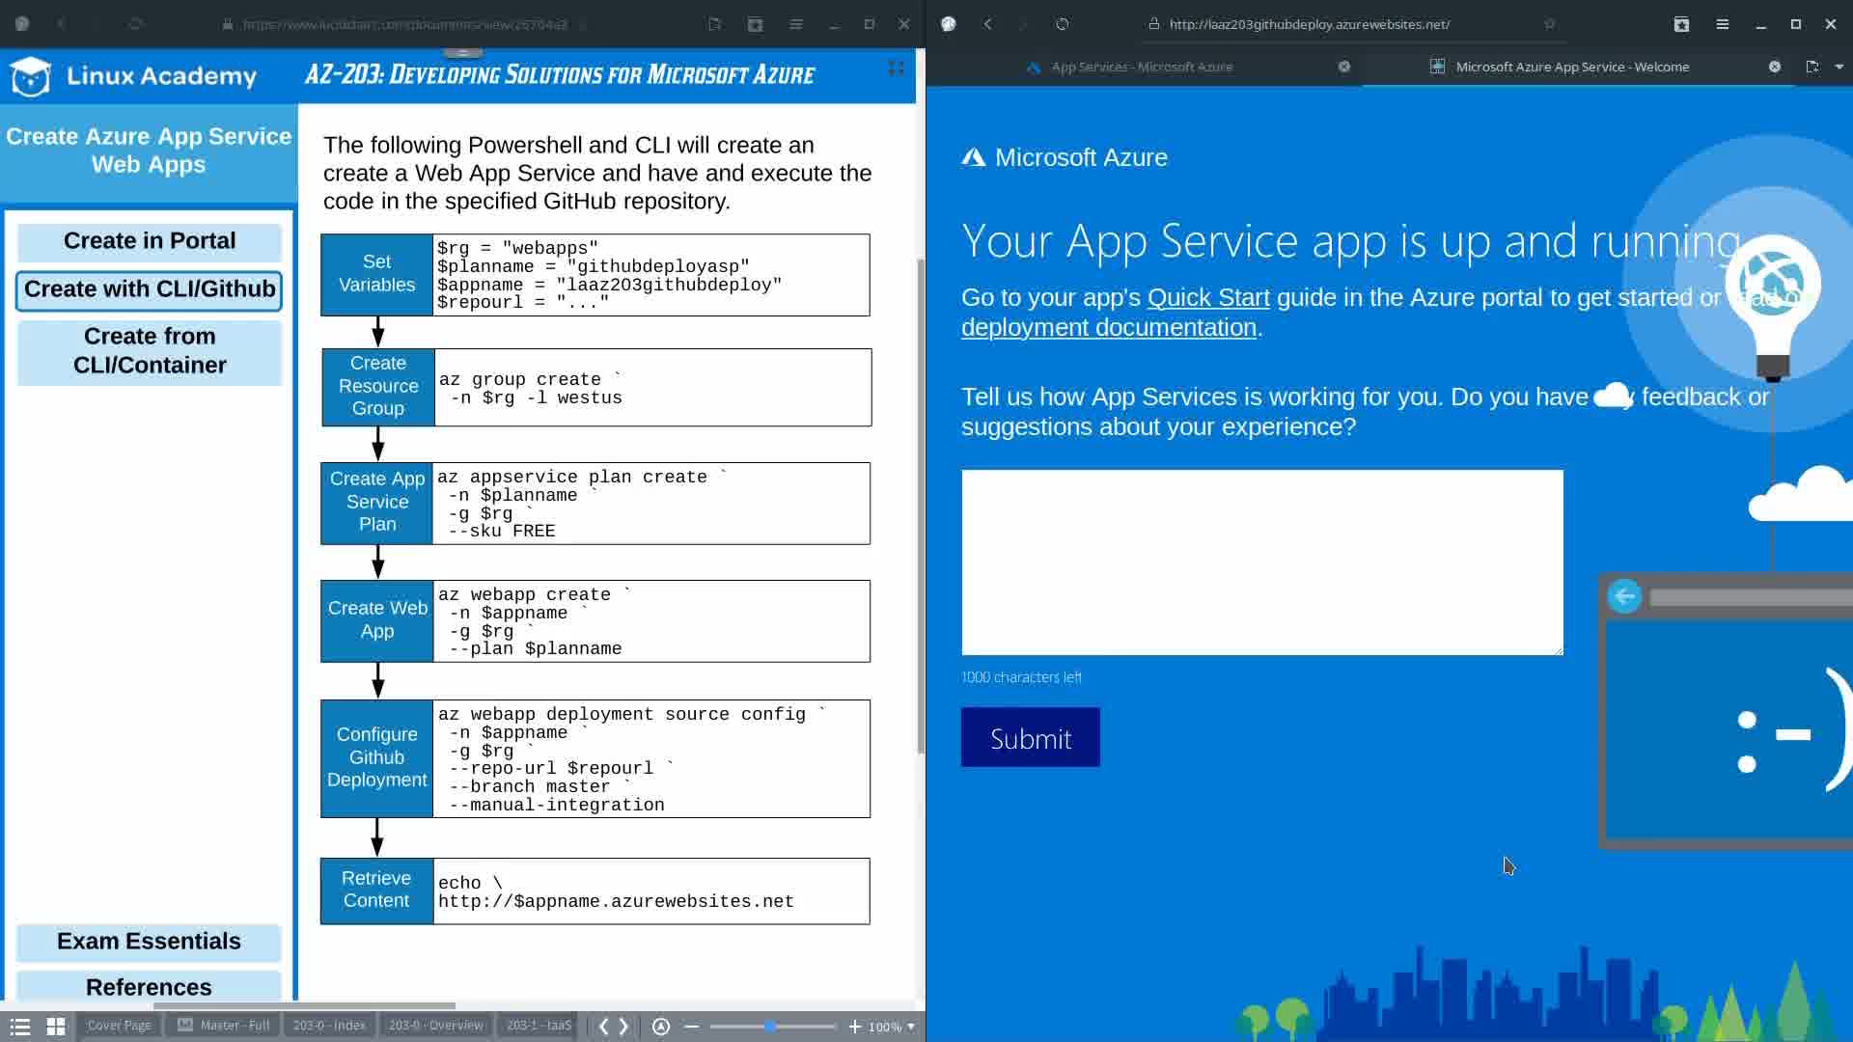The width and height of the screenshot is (1853, 1042).
Task: Click the Submit feedback button
Action: 1030,738
